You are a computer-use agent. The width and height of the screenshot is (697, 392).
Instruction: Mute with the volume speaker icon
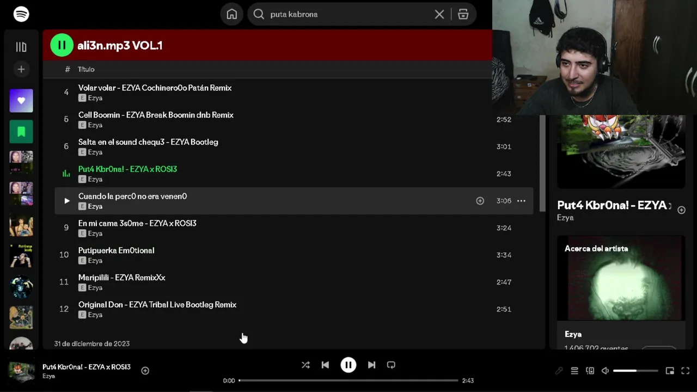click(x=605, y=371)
